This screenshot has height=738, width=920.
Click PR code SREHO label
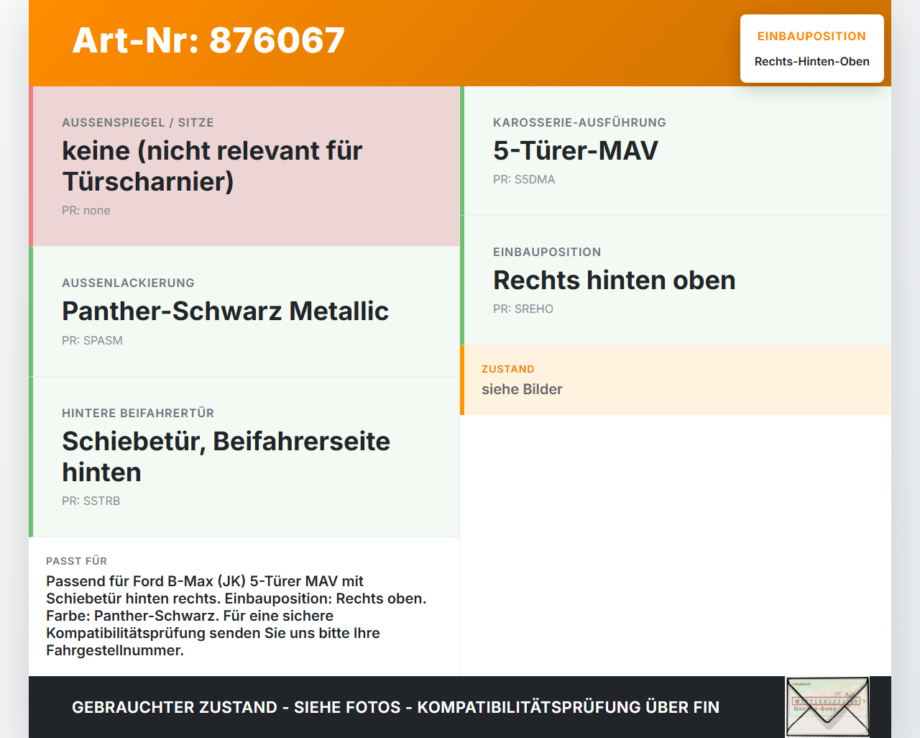click(x=523, y=309)
